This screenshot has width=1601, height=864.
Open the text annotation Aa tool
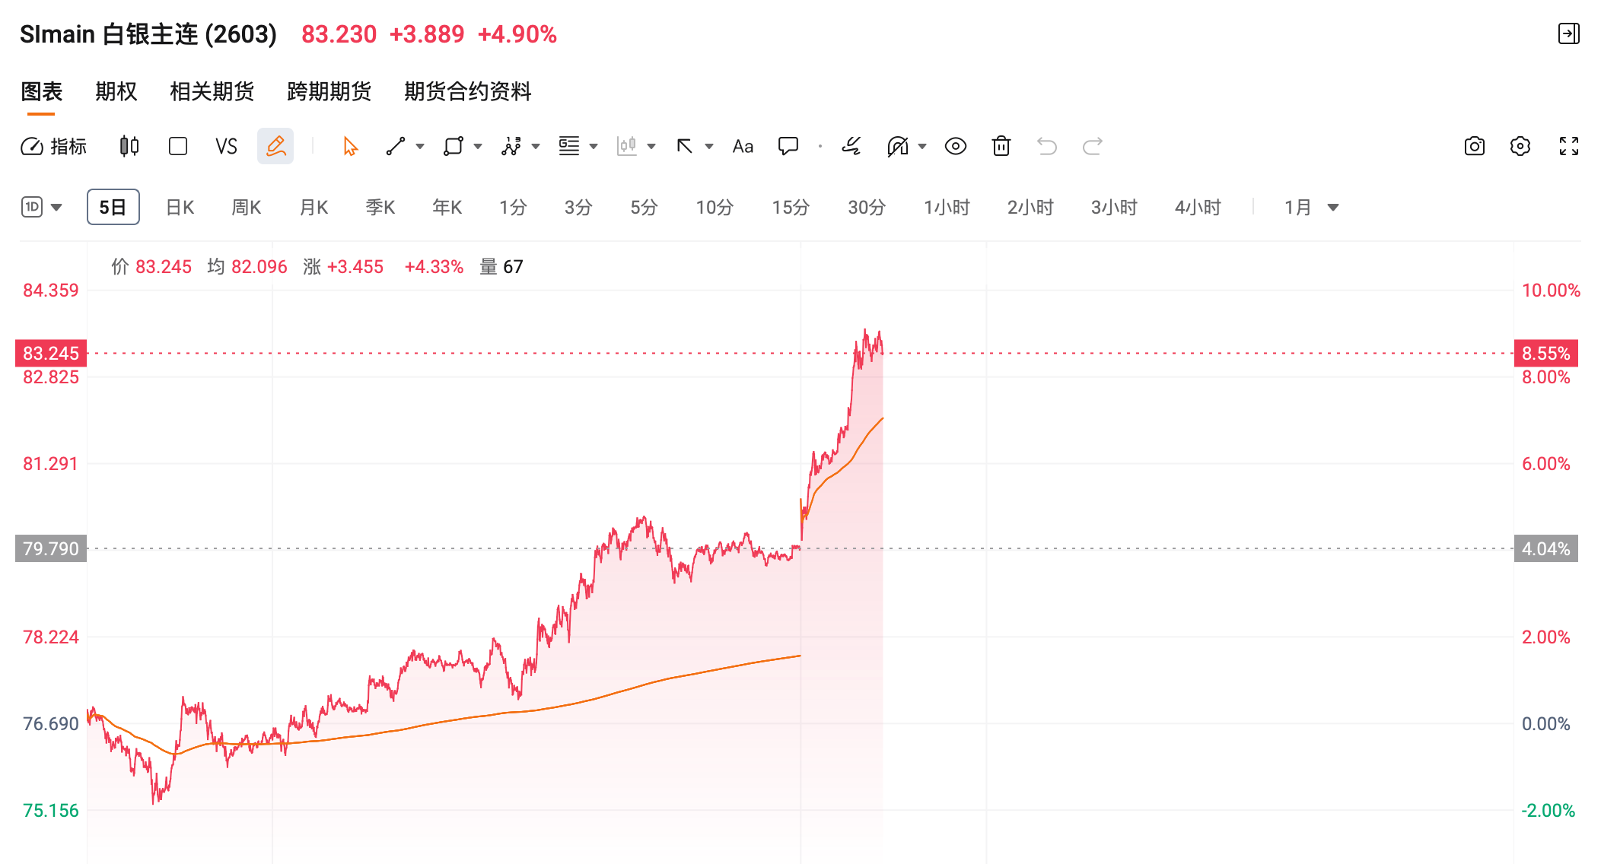742,146
